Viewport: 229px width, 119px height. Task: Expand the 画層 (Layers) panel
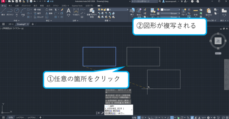click(x=107, y=21)
